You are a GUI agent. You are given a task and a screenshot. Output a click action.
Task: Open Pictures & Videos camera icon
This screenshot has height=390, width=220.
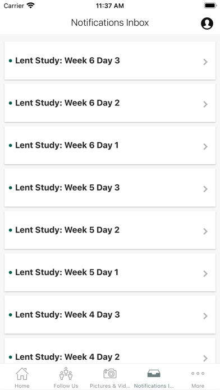coord(110,373)
